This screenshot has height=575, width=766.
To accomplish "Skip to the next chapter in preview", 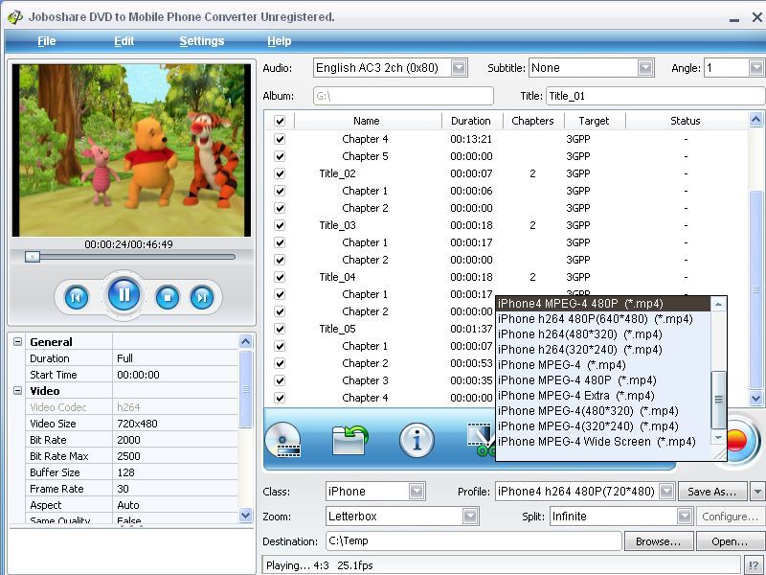I will [x=200, y=296].
